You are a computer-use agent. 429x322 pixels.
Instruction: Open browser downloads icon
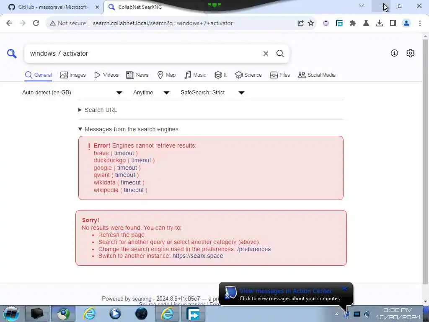pyautogui.click(x=380, y=23)
